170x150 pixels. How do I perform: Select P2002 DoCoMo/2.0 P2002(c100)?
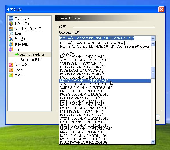point(105,143)
